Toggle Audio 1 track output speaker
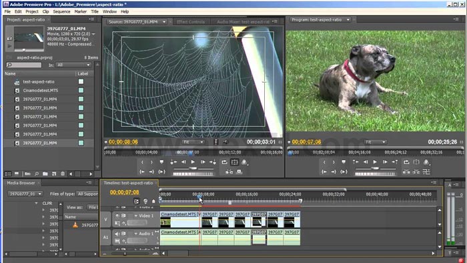 pyautogui.click(x=117, y=234)
